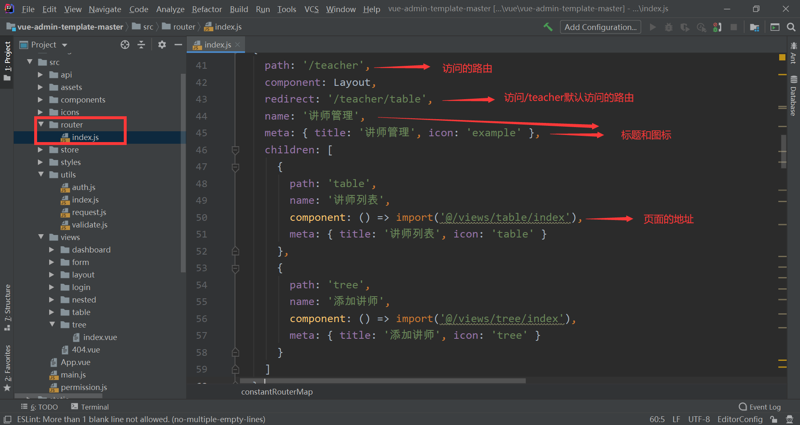800x425 pixels.
Task: Expand the store folder
Action: click(40, 150)
